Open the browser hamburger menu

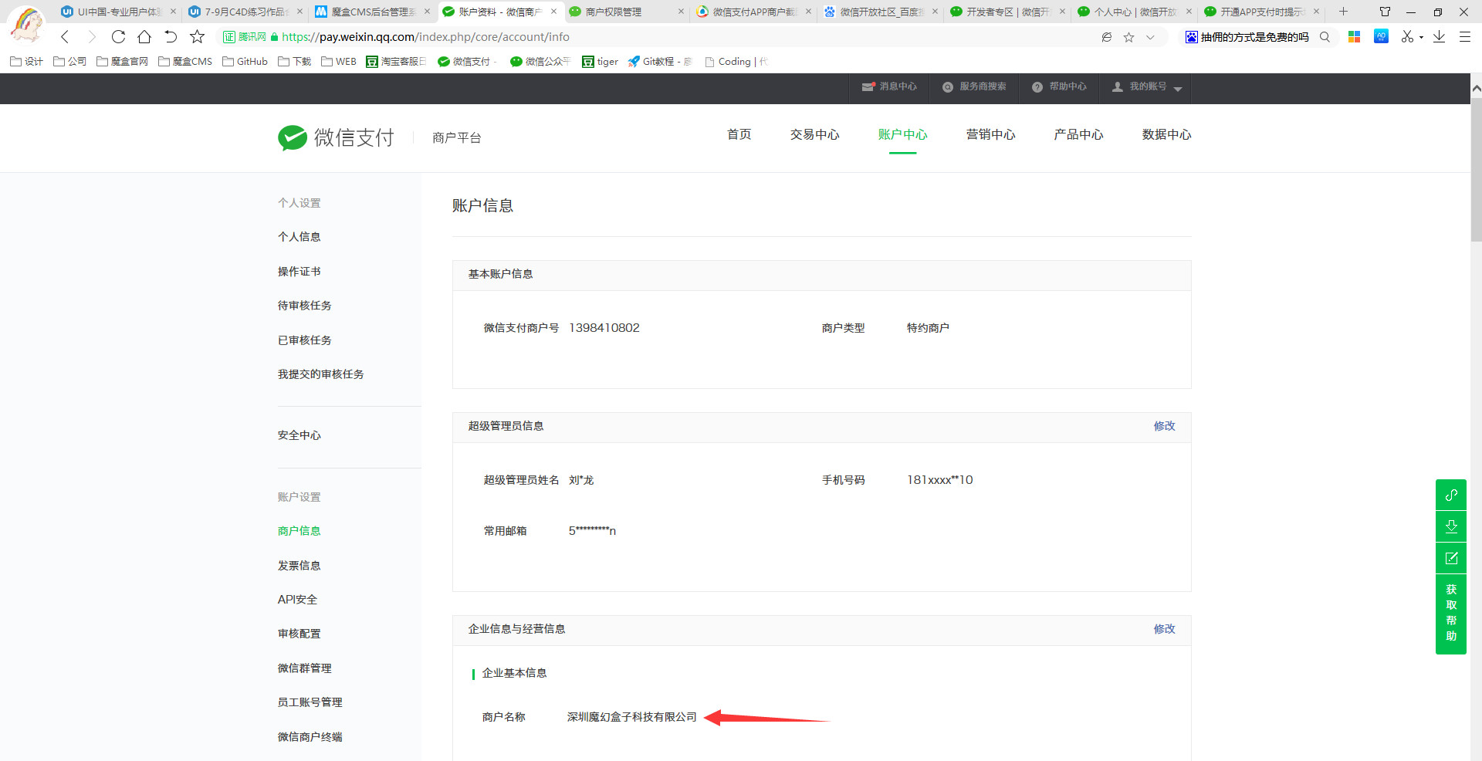click(x=1464, y=37)
